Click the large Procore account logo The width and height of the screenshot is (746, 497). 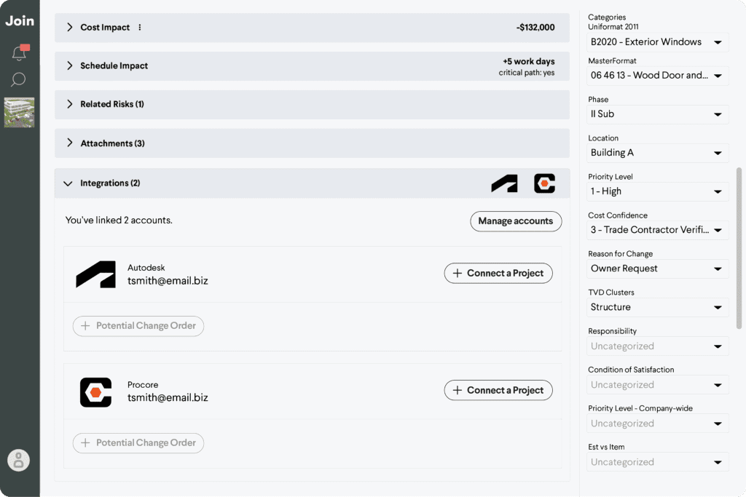pos(95,392)
